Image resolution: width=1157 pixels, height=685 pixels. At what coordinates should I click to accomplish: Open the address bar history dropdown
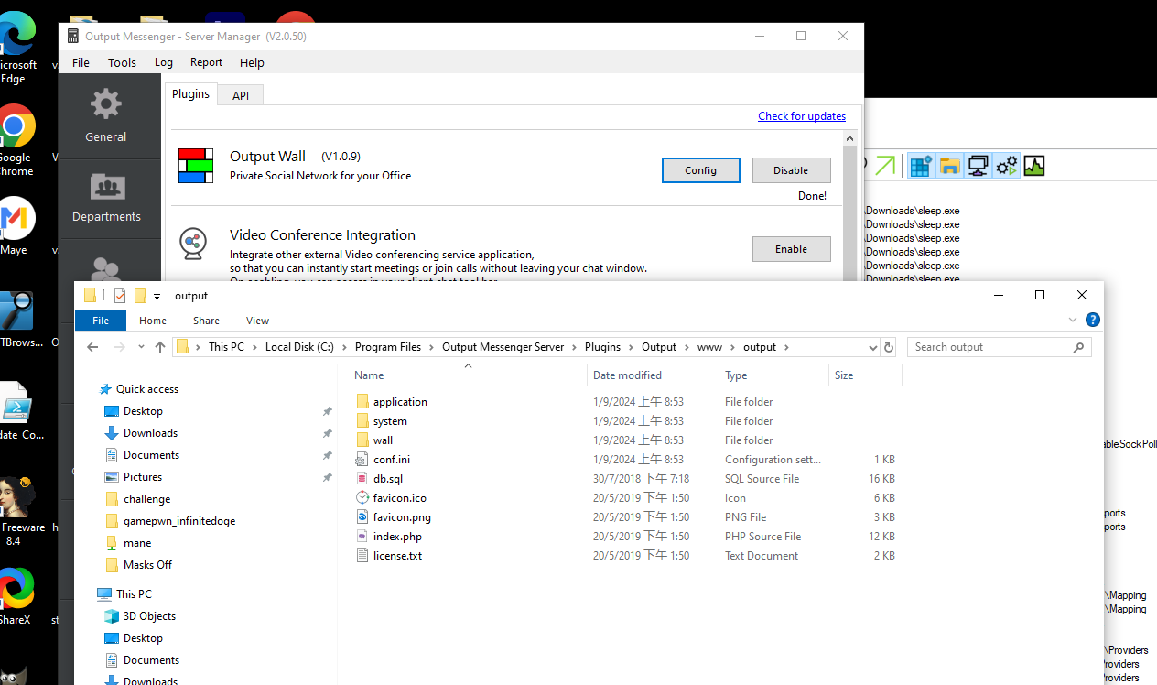click(872, 347)
